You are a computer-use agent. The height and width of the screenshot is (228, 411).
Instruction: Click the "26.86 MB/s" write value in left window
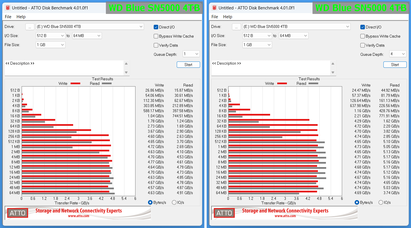(155, 90)
